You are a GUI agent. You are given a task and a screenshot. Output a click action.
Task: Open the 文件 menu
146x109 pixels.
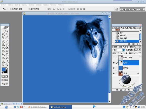[4, 5]
